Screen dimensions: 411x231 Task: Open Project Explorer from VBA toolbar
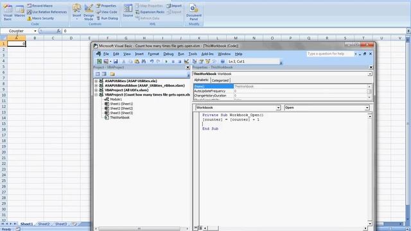click(x=195, y=62)
